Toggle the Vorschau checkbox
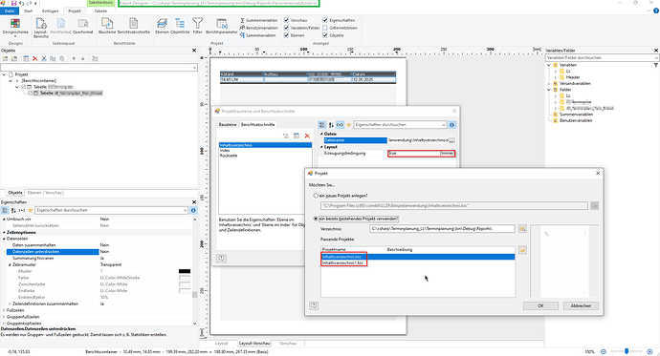660x356 pixels. coord(286,20)
